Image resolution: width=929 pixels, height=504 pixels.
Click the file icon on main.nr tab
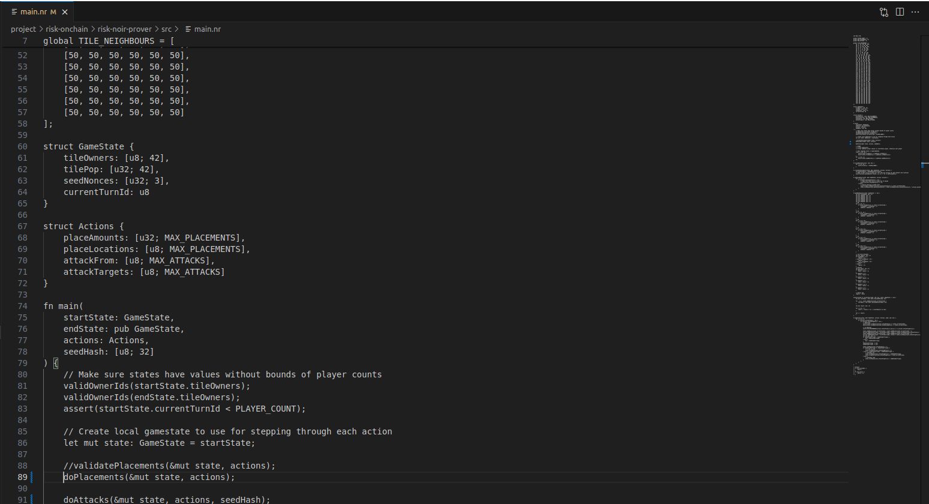pyautogui.click(x=14, y=12)
